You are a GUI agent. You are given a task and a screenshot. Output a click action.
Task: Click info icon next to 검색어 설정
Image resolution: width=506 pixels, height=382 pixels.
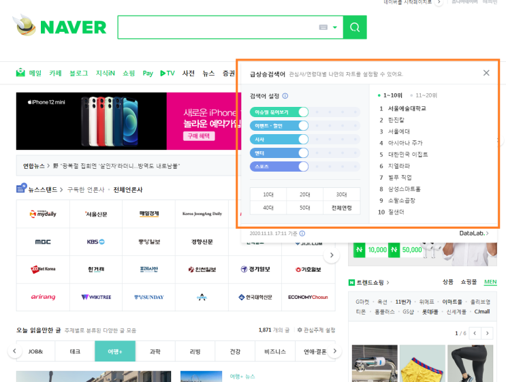pyautogui.click(x=285, y=96)
